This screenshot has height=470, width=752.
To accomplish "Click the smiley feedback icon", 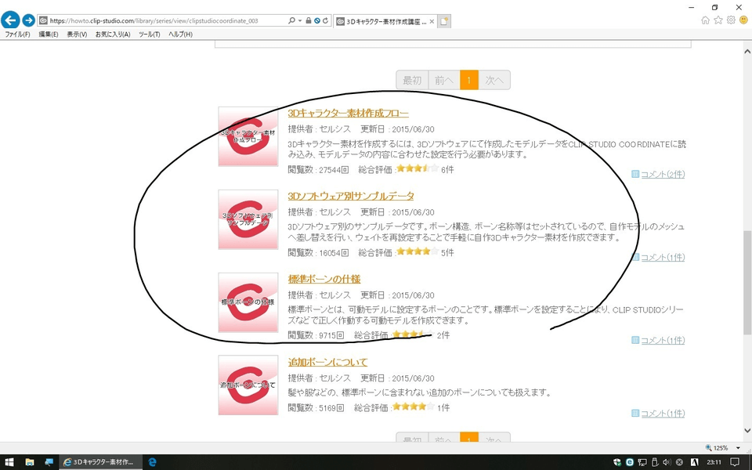I will tap(743, 20).
